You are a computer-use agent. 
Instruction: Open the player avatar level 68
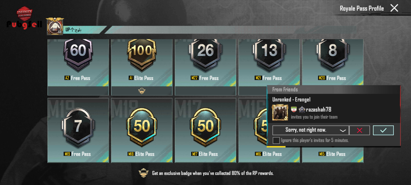(55, 26)
